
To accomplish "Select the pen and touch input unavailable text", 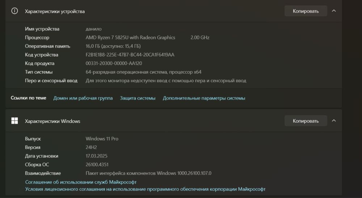I will (166, 81).
